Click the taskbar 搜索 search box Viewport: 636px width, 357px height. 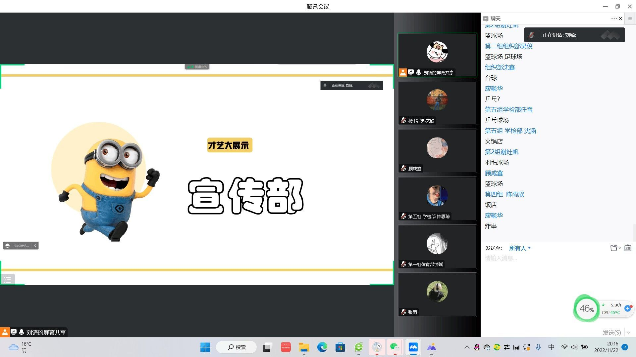(237, 347)
